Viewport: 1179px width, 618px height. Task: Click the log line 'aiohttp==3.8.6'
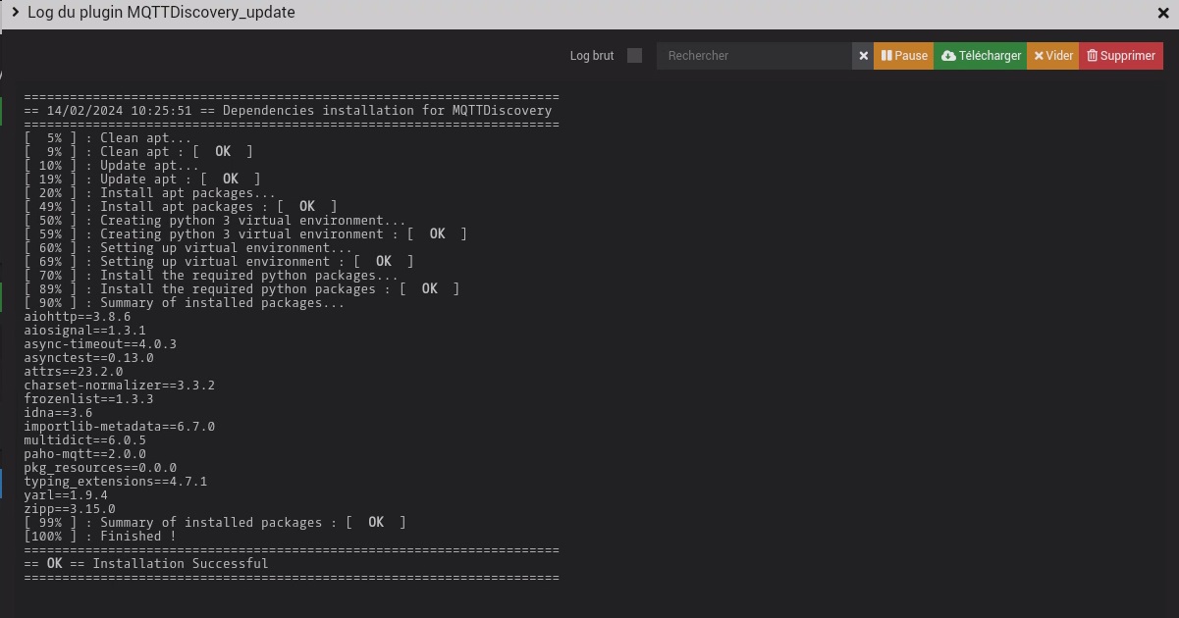(78, 317)
